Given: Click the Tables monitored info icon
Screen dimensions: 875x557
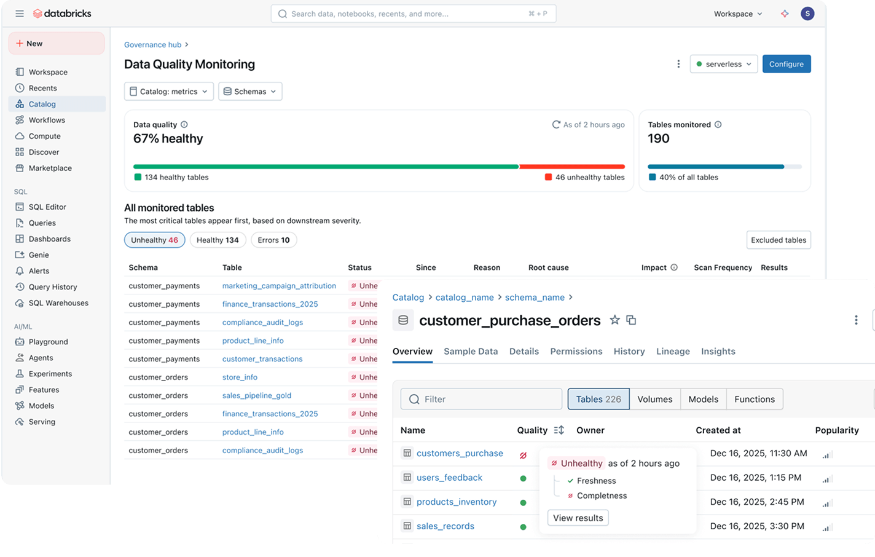Looking at the screenshot, I should point(718,124).
